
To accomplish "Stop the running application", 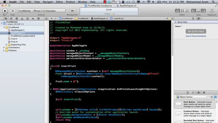I will pyautogui.click(x=13, y=11).
